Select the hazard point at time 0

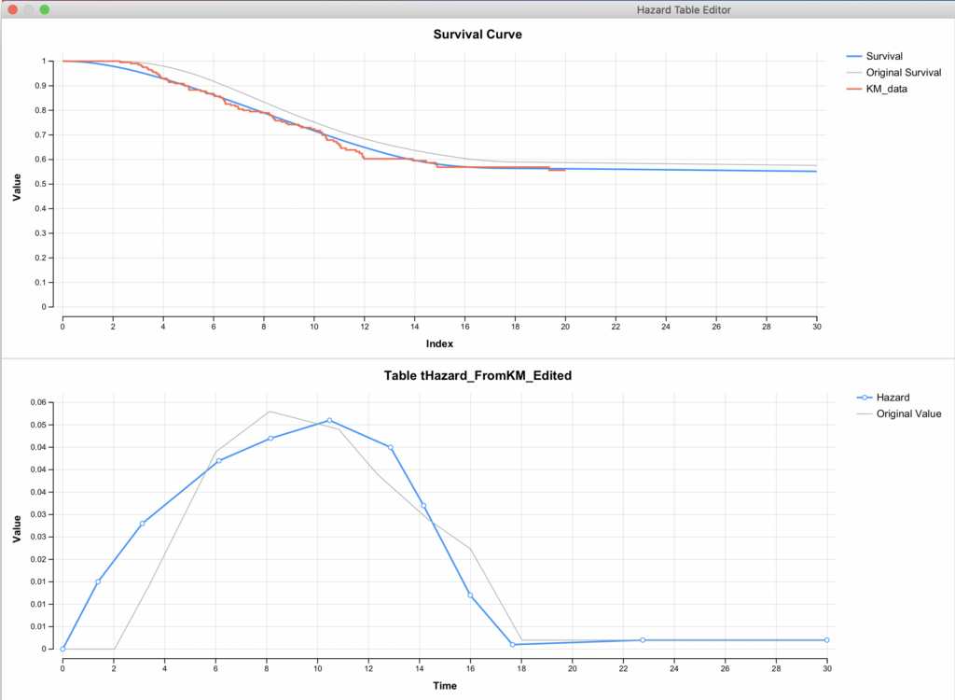click(x=62, y=649)
